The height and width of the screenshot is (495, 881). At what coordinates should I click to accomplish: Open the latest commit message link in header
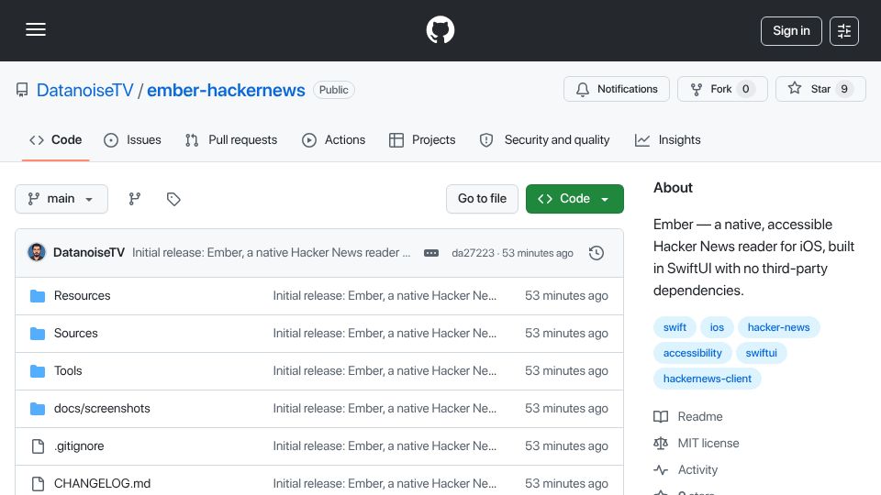click(271, 253)
